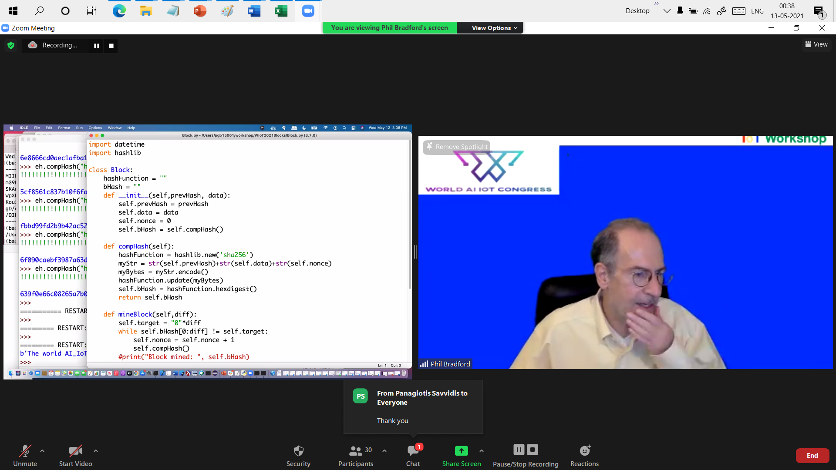
Task: Open File Explorer from the taskbar
Action: coord(146,11)
